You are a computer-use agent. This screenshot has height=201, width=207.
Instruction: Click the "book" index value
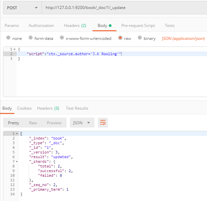click(58, 138)
